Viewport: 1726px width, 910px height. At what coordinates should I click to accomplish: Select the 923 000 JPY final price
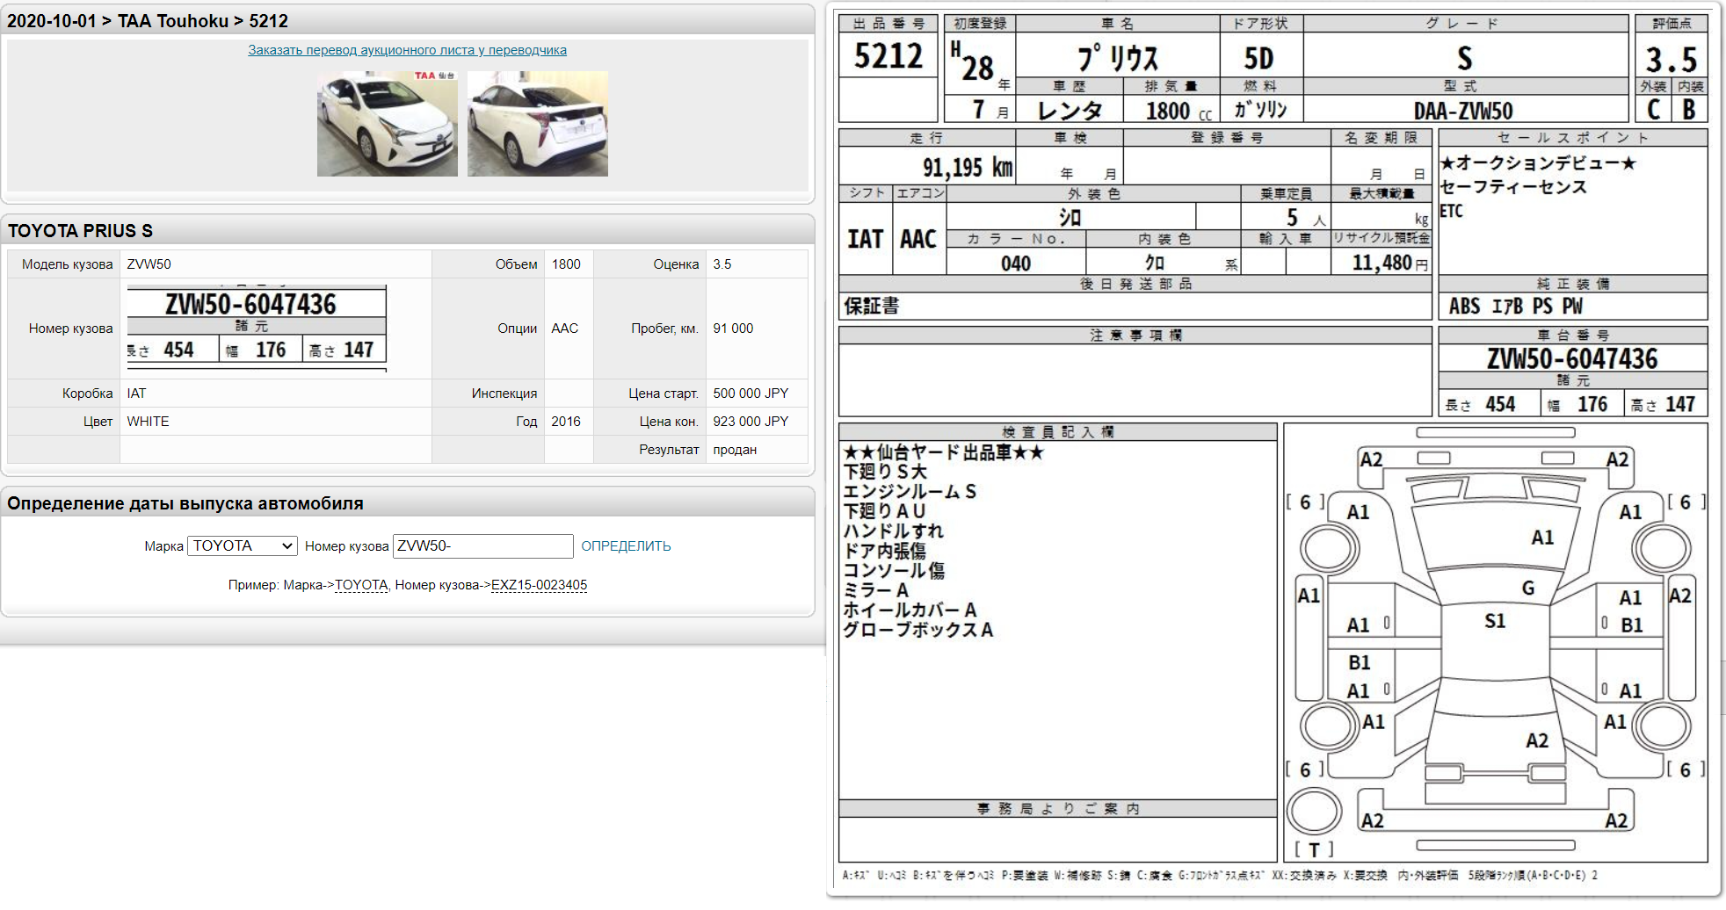click(751, 422)
